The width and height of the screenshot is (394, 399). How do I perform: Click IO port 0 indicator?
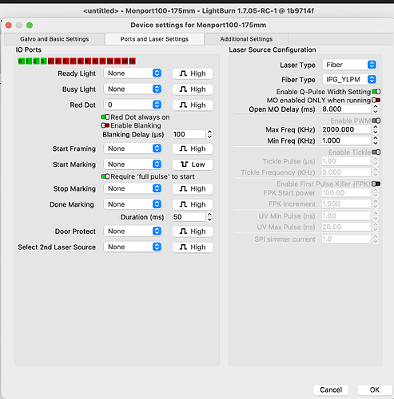21,61
